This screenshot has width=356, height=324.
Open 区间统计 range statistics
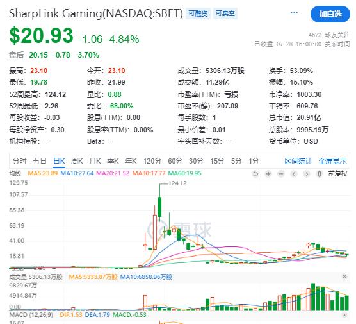pyautogui.click(x=298, y=161)
